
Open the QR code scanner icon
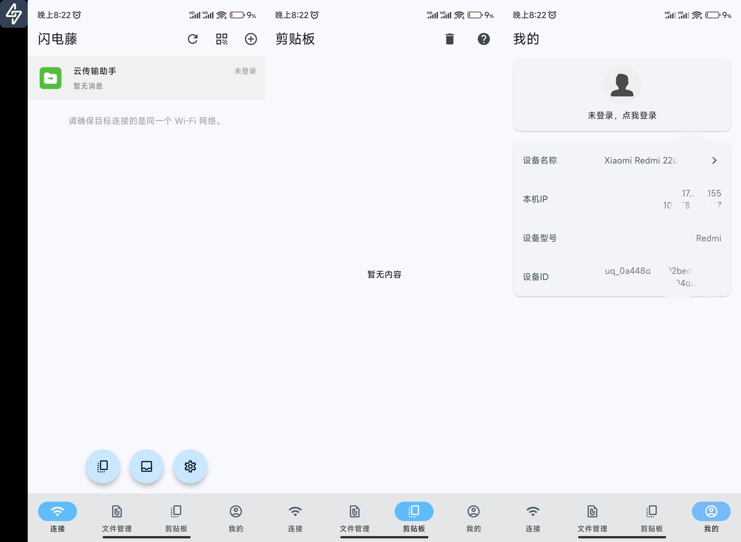pyautogui.click(x=222, y=39)
